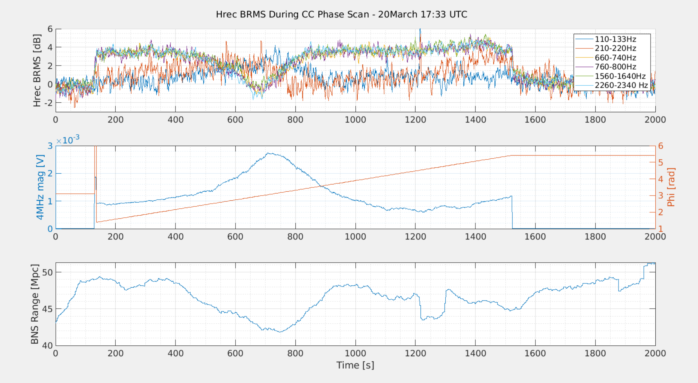Click tick label 6 on Phi axis
The height and width of the screenshot is (383, 698).
tap(661, 146)
